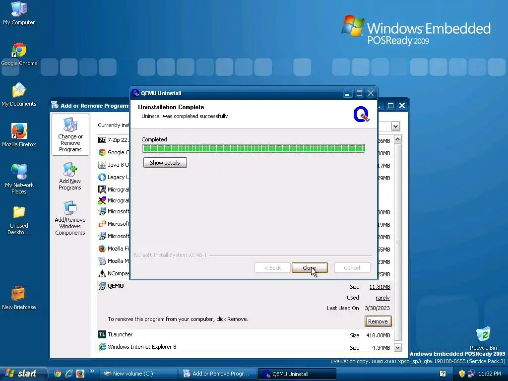Expand the quick launch overflow chevron
The width and height of the screenshot is (508, 381).
(92, 371)
